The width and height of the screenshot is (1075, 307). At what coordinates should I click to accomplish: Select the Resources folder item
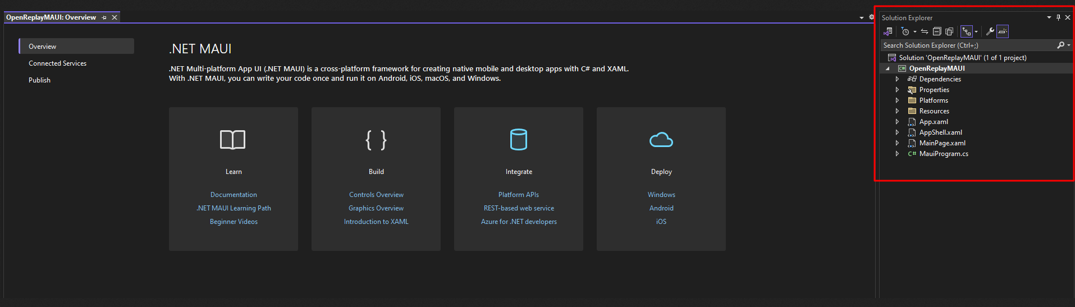click(934, 111)
